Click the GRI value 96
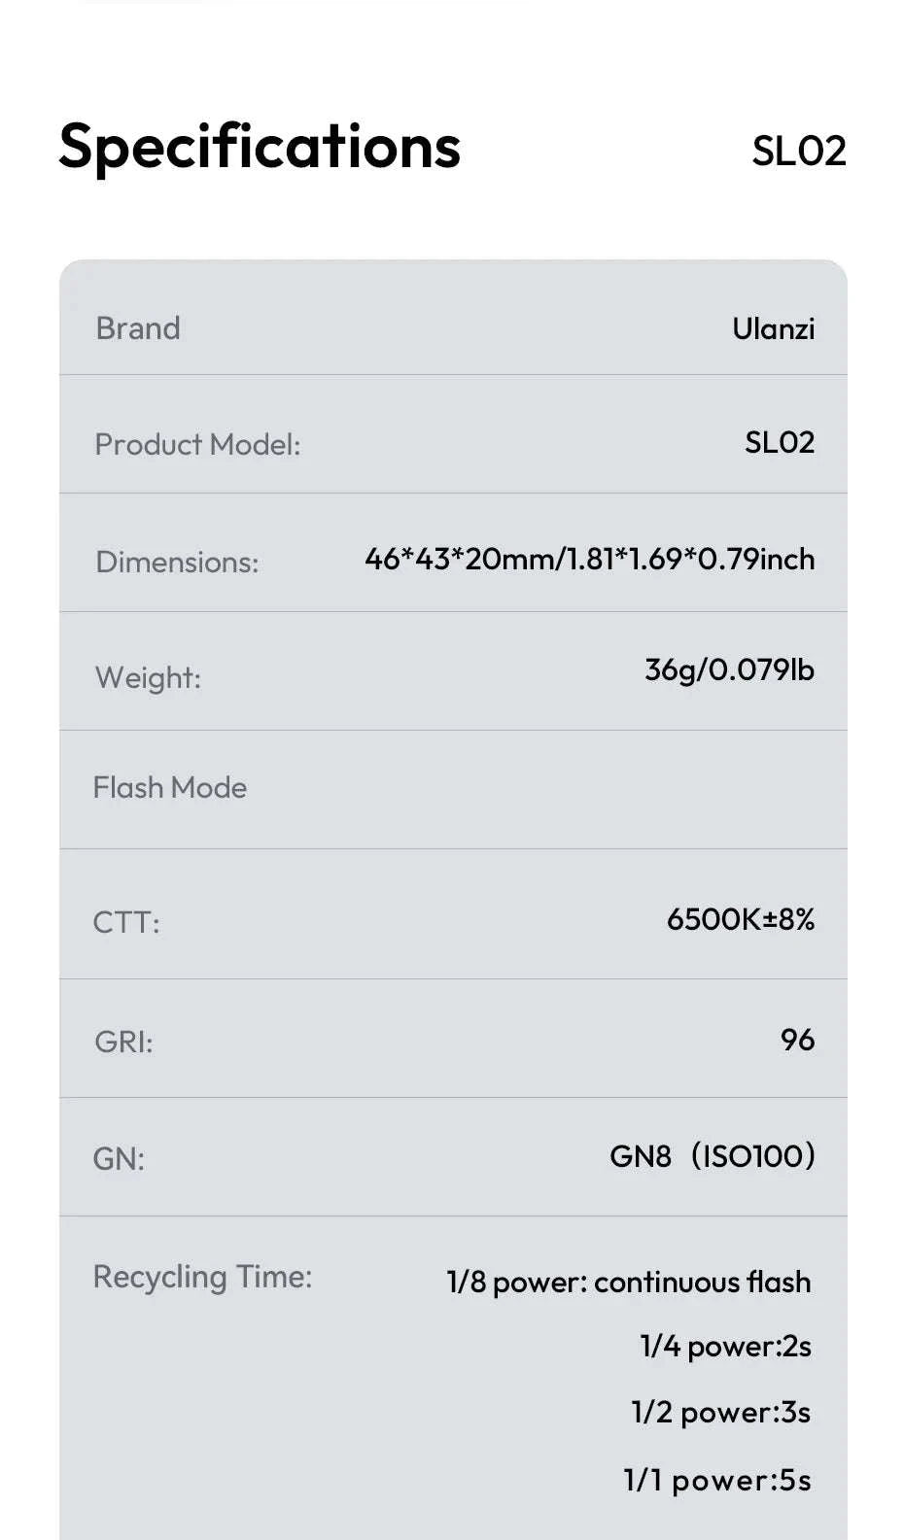 pyautogui.click(x=797, y=1040)
